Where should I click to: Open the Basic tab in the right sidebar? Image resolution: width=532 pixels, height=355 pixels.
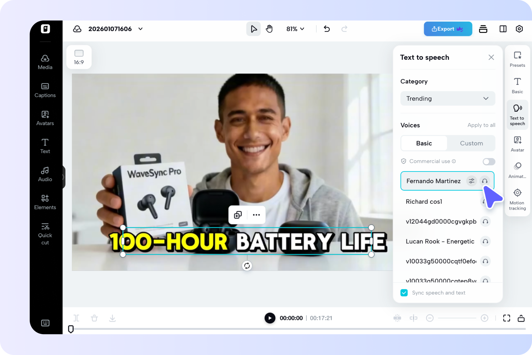click(517, 86)
